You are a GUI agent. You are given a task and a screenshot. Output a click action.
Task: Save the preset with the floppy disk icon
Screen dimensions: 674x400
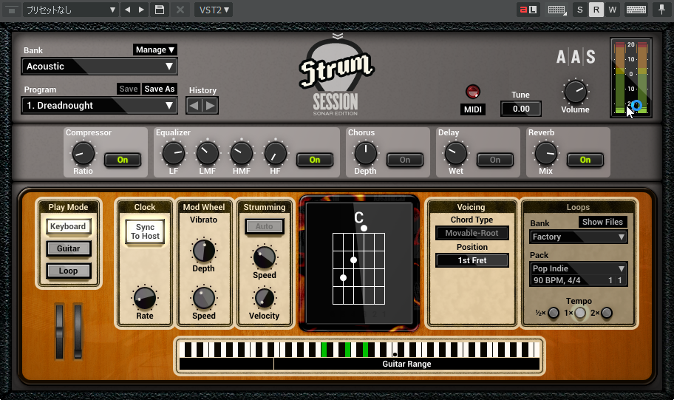(x=160, y=10)
